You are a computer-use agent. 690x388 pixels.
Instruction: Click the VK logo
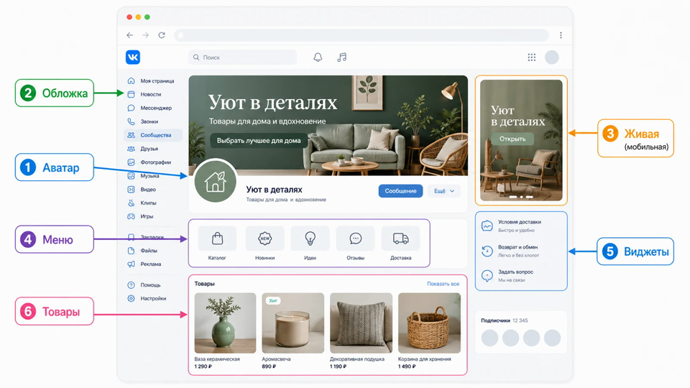coord(133,57)
